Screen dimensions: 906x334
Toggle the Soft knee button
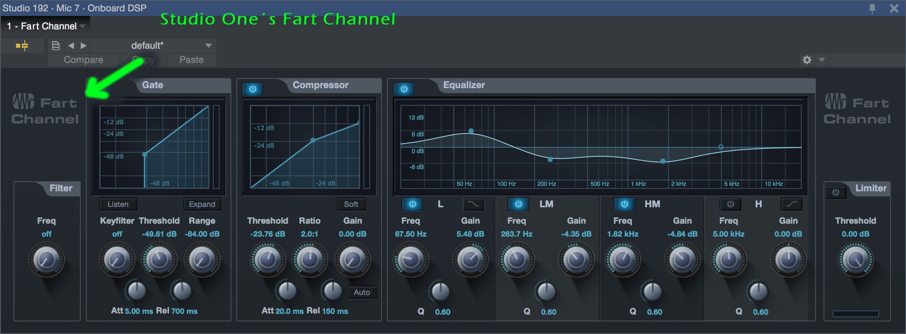coord(351,204)
